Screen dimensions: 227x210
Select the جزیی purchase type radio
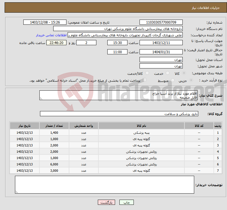pyautogui.click(x=191, y=80)
